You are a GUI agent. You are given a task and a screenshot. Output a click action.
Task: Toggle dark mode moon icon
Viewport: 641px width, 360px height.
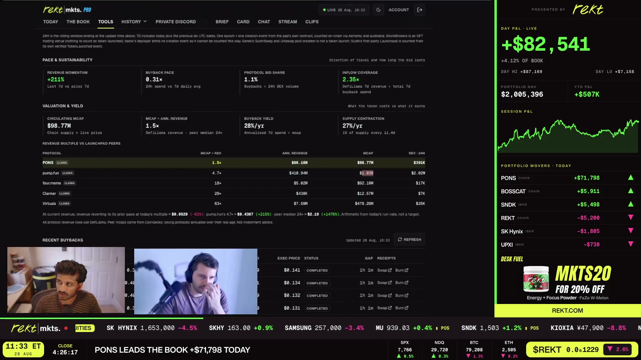coord(378,10)
